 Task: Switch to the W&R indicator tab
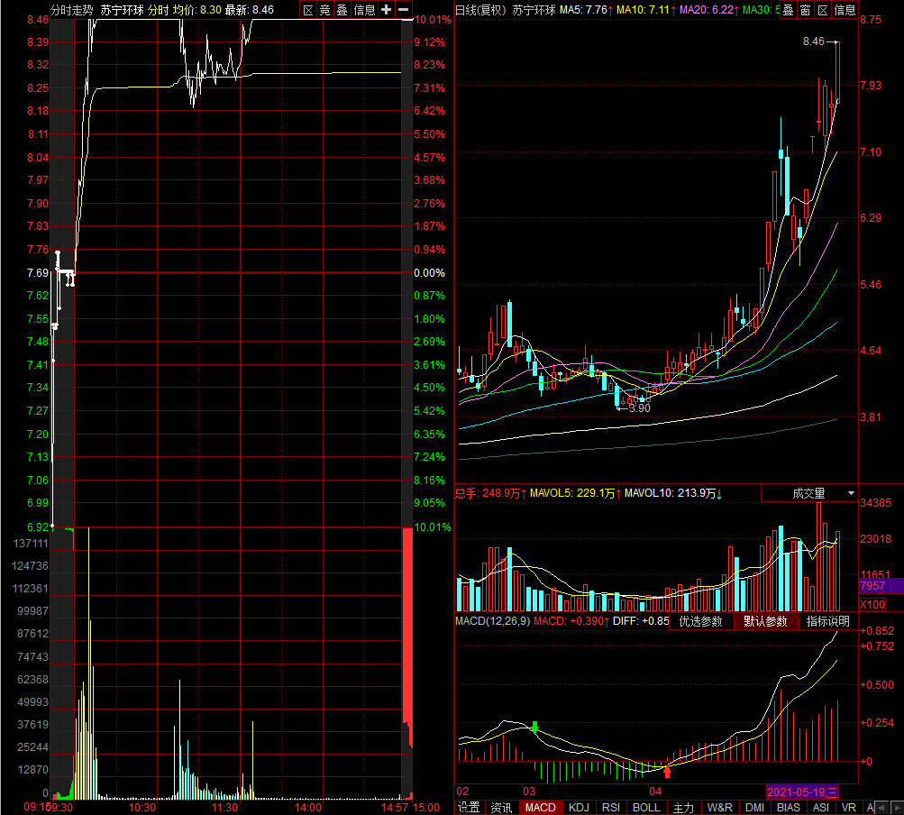[x=719, y=808]
